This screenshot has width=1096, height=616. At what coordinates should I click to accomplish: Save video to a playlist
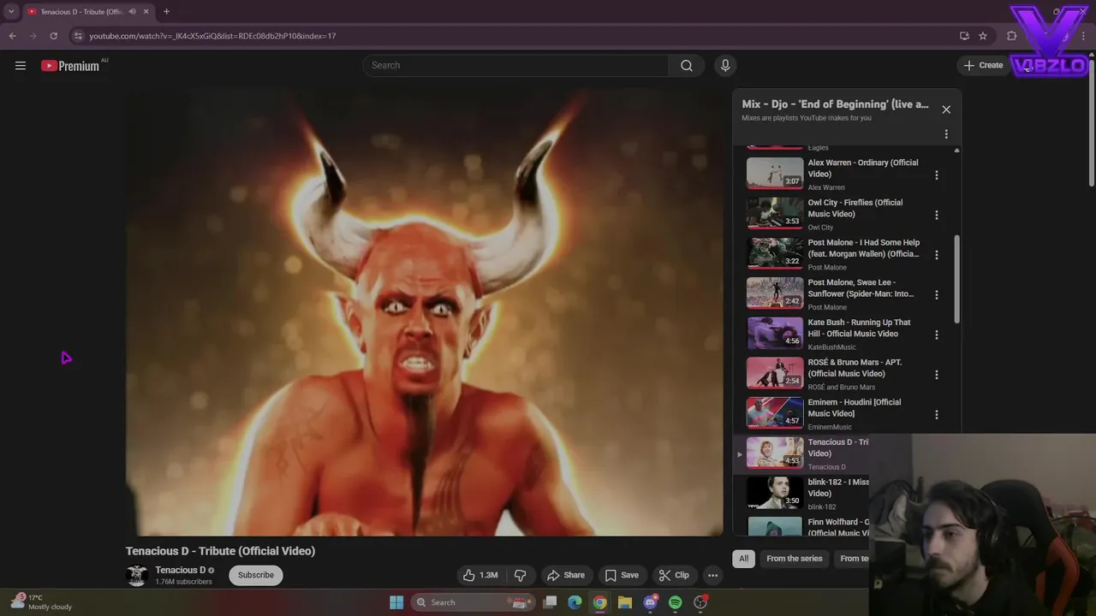[622, 575]
